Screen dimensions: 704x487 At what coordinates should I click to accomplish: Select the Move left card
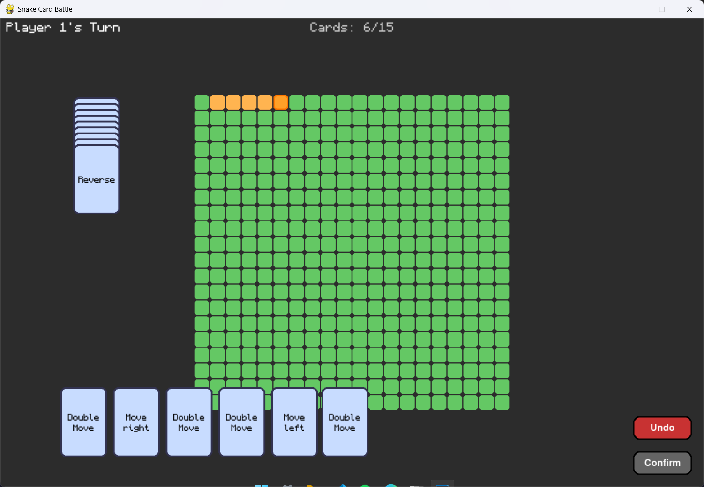click(x=294, y=422)
